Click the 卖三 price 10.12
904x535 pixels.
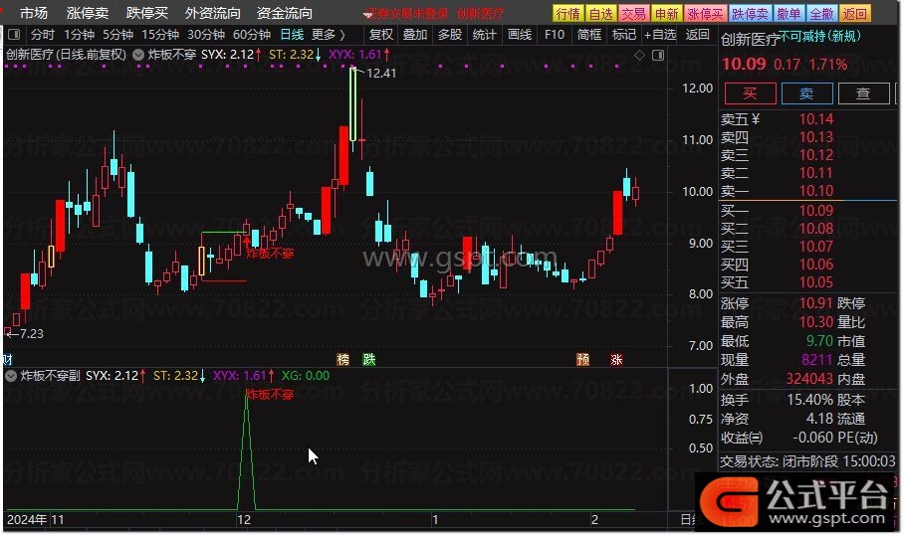pos(815,155)
